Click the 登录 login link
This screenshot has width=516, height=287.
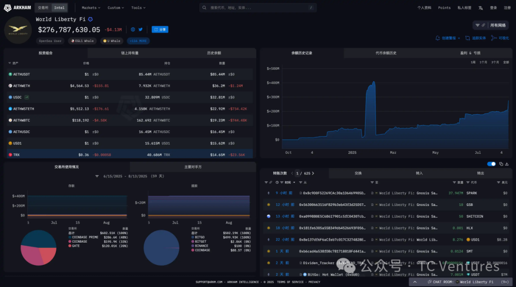coord(494,8)
